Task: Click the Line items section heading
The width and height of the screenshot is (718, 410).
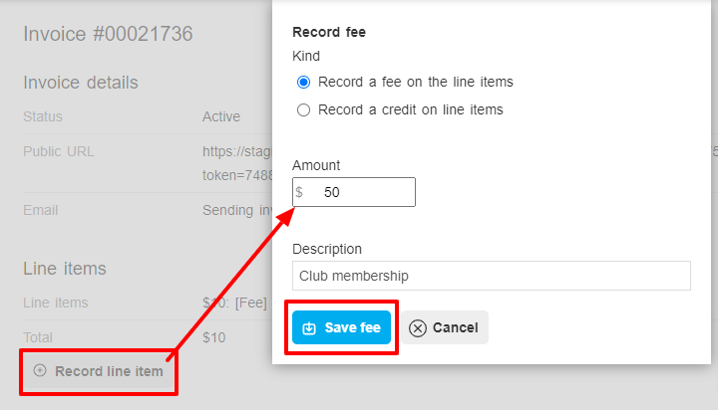Action: (x=65, y=269)
